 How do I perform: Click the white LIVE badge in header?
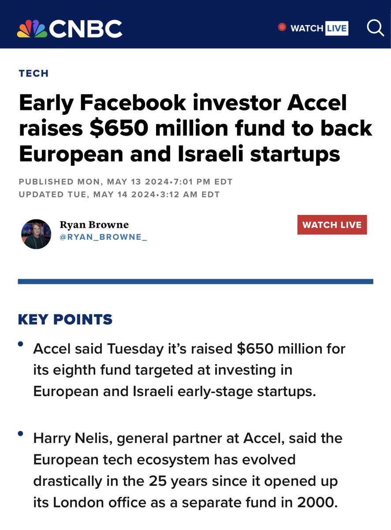[337, 28]
